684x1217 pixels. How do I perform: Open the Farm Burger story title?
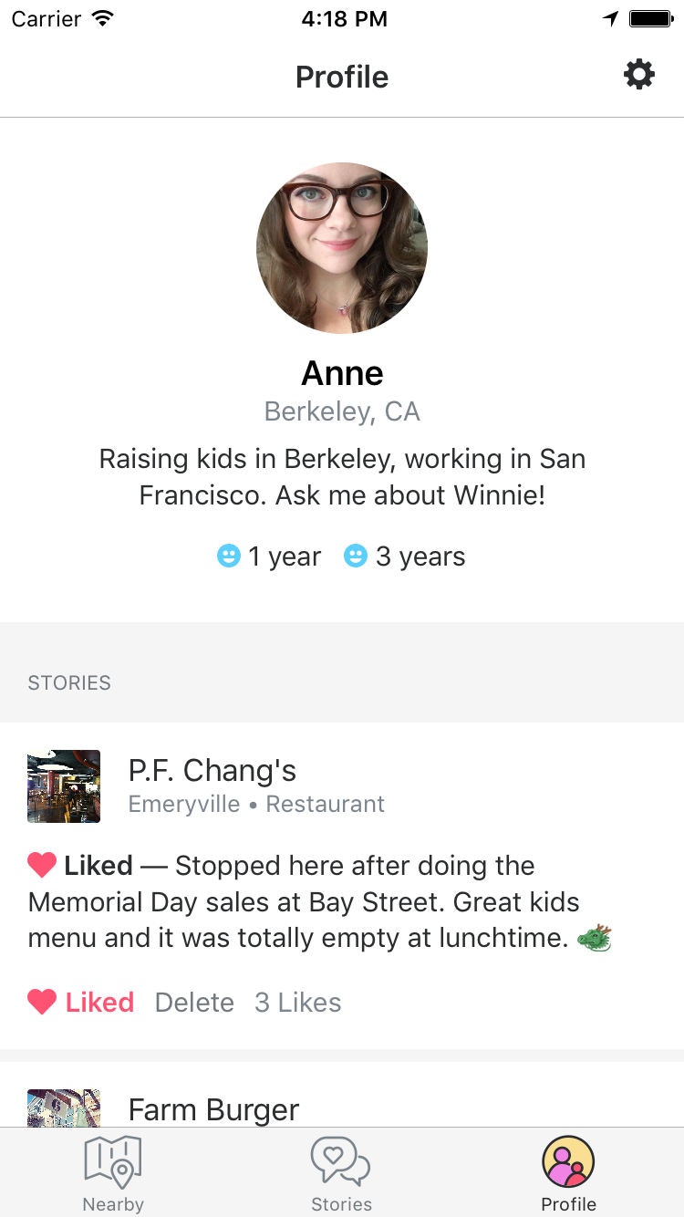tap(213, 1109)
